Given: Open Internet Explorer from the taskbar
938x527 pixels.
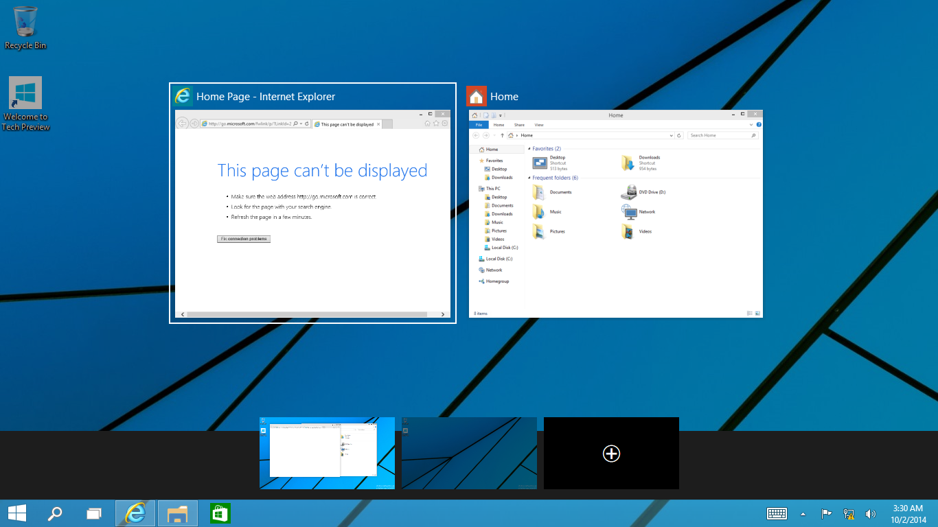Looking at the screenshot, I should pyautogui.click(x=135, y=513).
